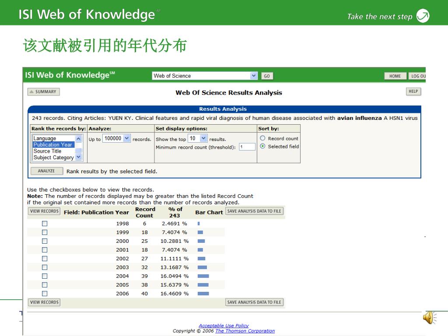Click the LOG OUT button
Viewport: 448px width, 336px height.
coord(417,76)
